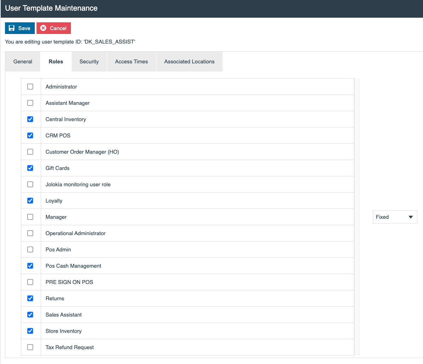The height and width of the screenshot is (364, 423).
Task: Click the Pos Admin label text
Action: click(x=58, y=250)
